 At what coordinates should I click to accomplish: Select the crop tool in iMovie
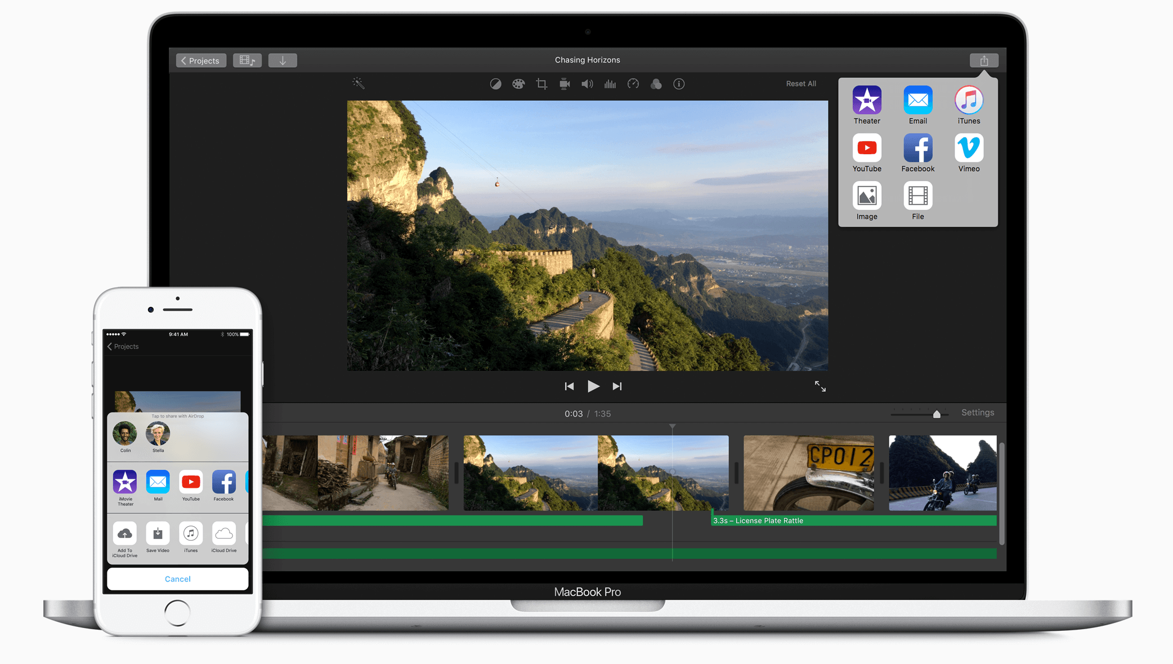pyautogui.click(x=540, y=84)
